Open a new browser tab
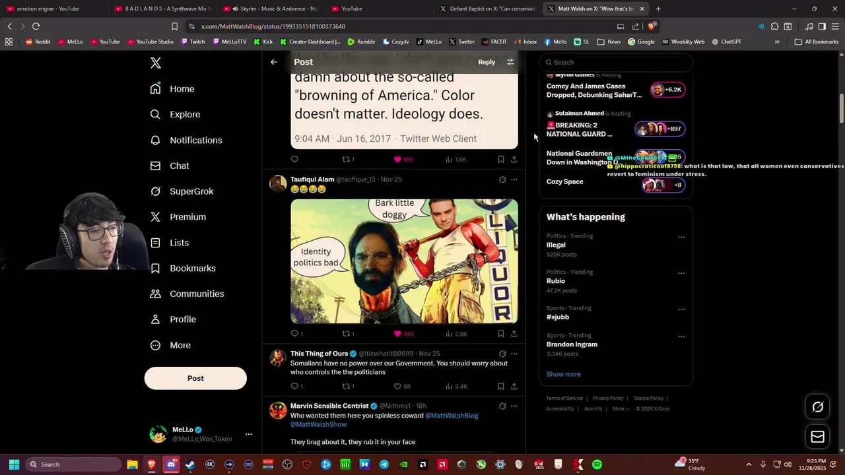 coord(658,9)
